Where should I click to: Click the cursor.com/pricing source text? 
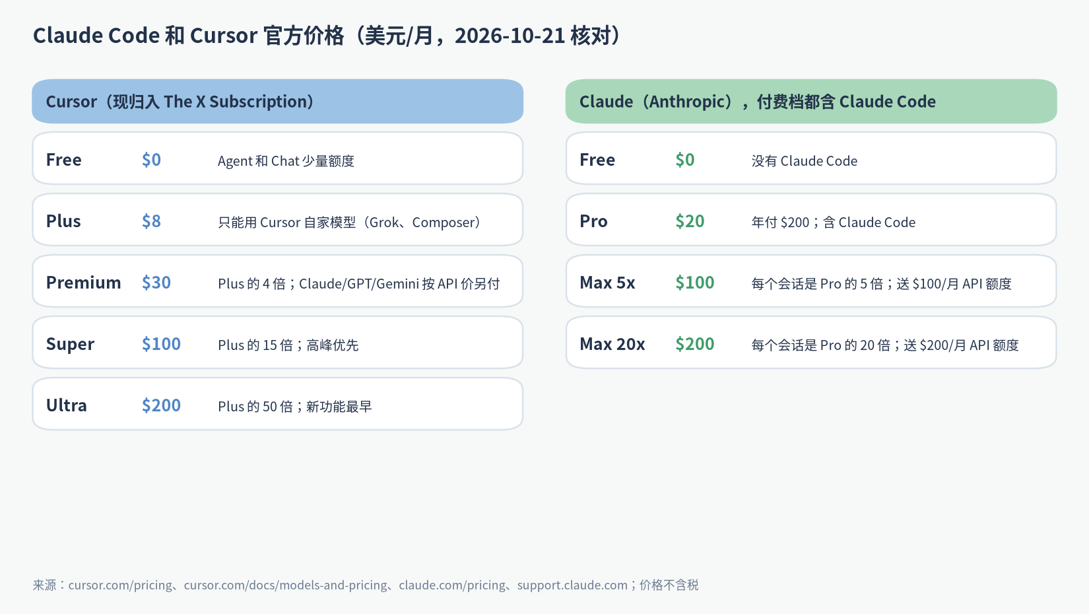(x=120, y=585)
